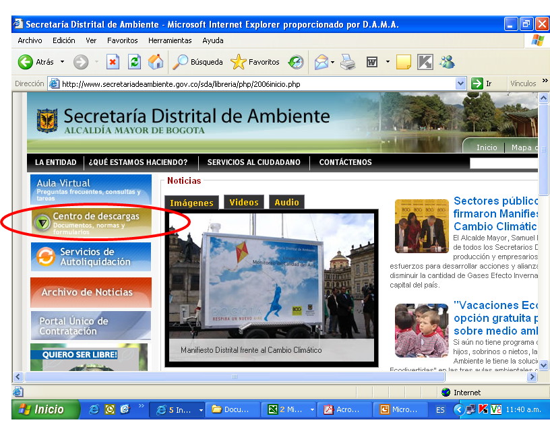Image resolution: width=550 pixels, height=439 pixels.
Task: Edit with Microsoft Word icon
Action: click(x=372, y=63)
